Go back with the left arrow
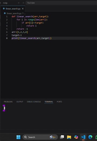The image size is (97, 141). click(x=19, y=3)
